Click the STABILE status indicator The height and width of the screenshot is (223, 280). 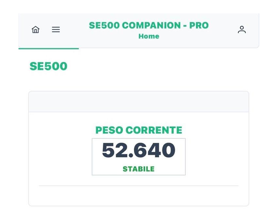click(139, 169)
